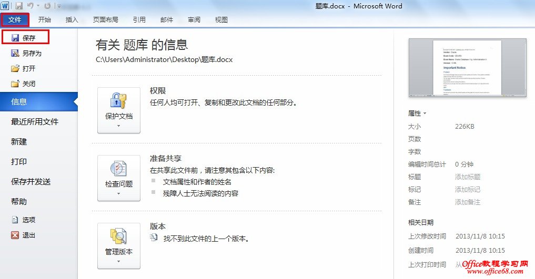Screen dimensions: 535x279
Task: Click the 上次修改时间 2013/11/8 10:15 value
Action: coord(480,236)
